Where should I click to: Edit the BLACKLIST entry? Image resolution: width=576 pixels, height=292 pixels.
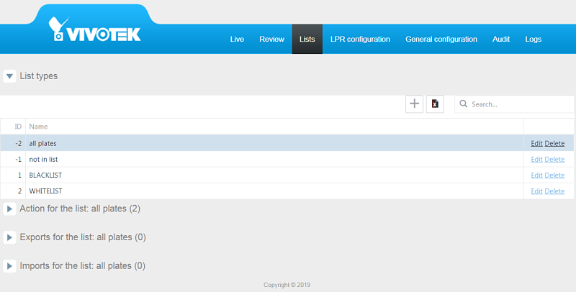click(536, 175)
